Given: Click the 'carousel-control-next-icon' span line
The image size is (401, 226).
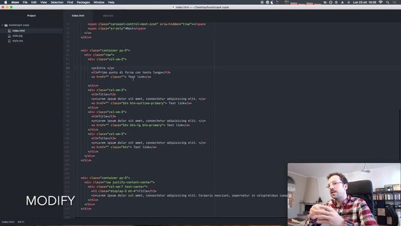Looking at the screenshot, I should click(147, 24).
